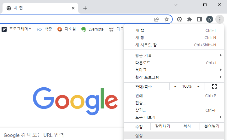Open a new tab with the plus button
This screenshot has width=227, height=140.
coord(85,8)
